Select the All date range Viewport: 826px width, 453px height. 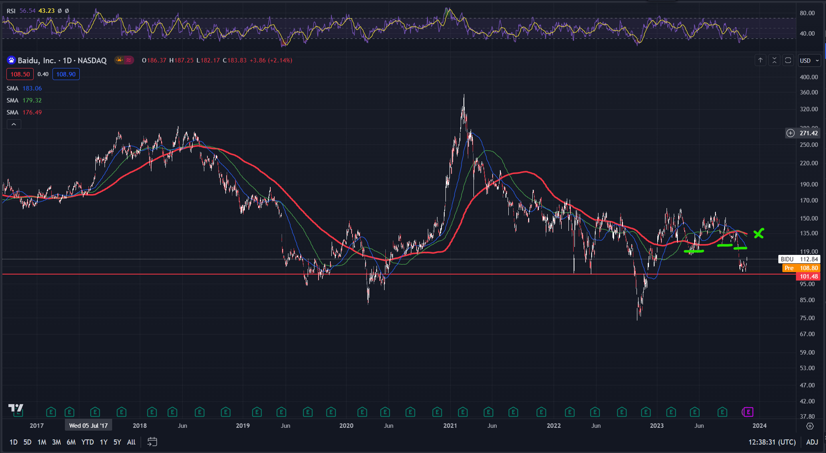coord(131,442)
